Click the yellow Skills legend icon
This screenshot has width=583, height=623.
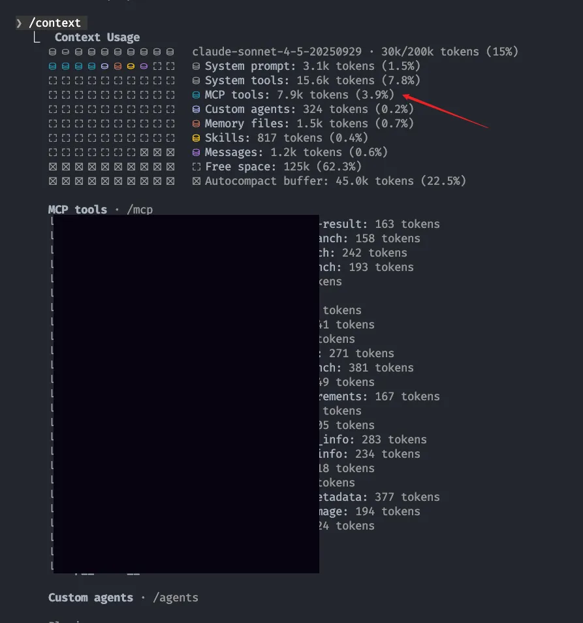tap(197, 138)
